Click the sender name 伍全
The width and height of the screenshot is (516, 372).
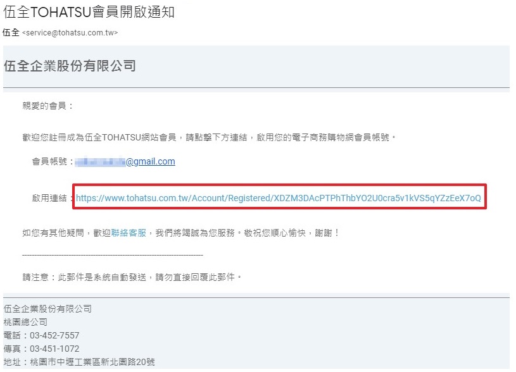point(11,32)
